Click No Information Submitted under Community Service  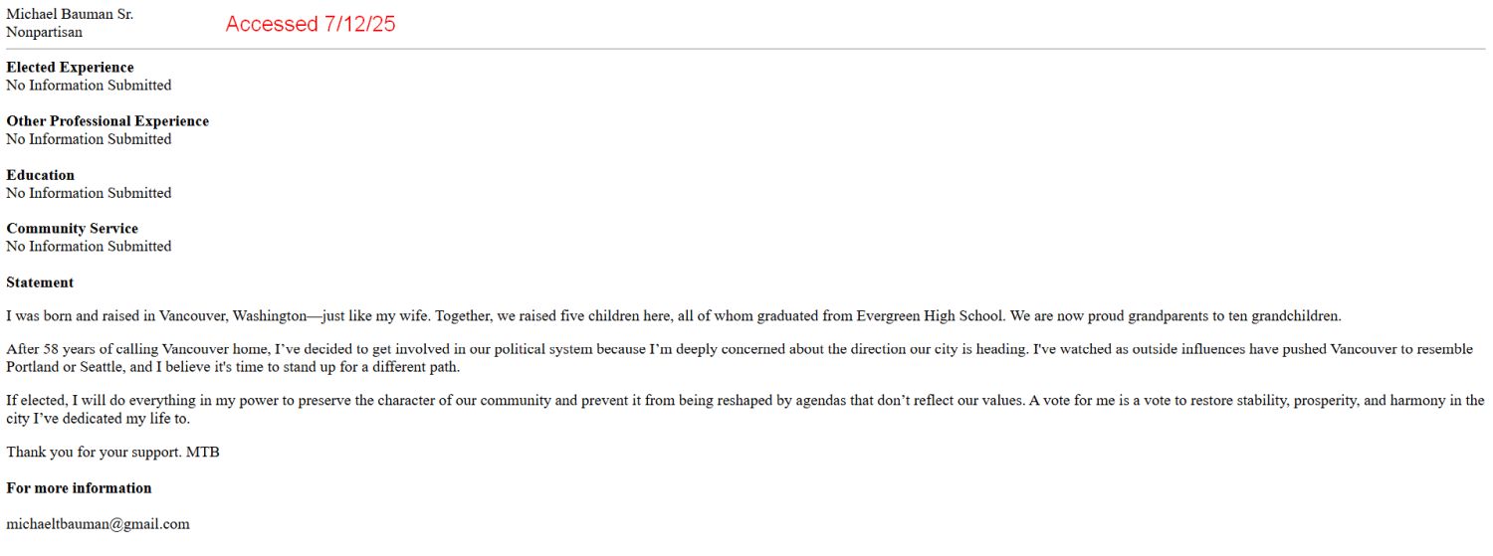89,246
